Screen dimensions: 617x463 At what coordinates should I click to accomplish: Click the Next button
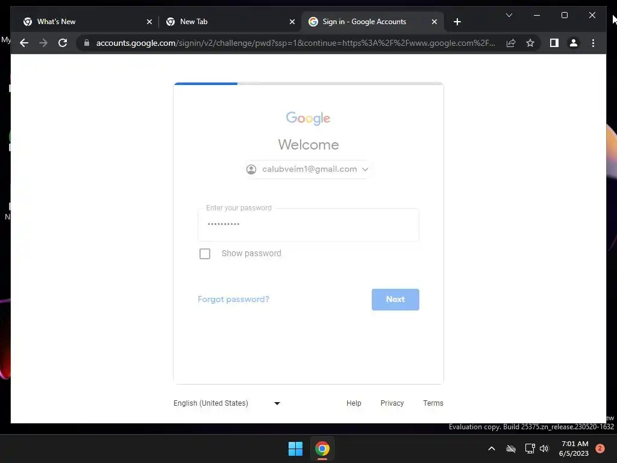tap(395, 300)
